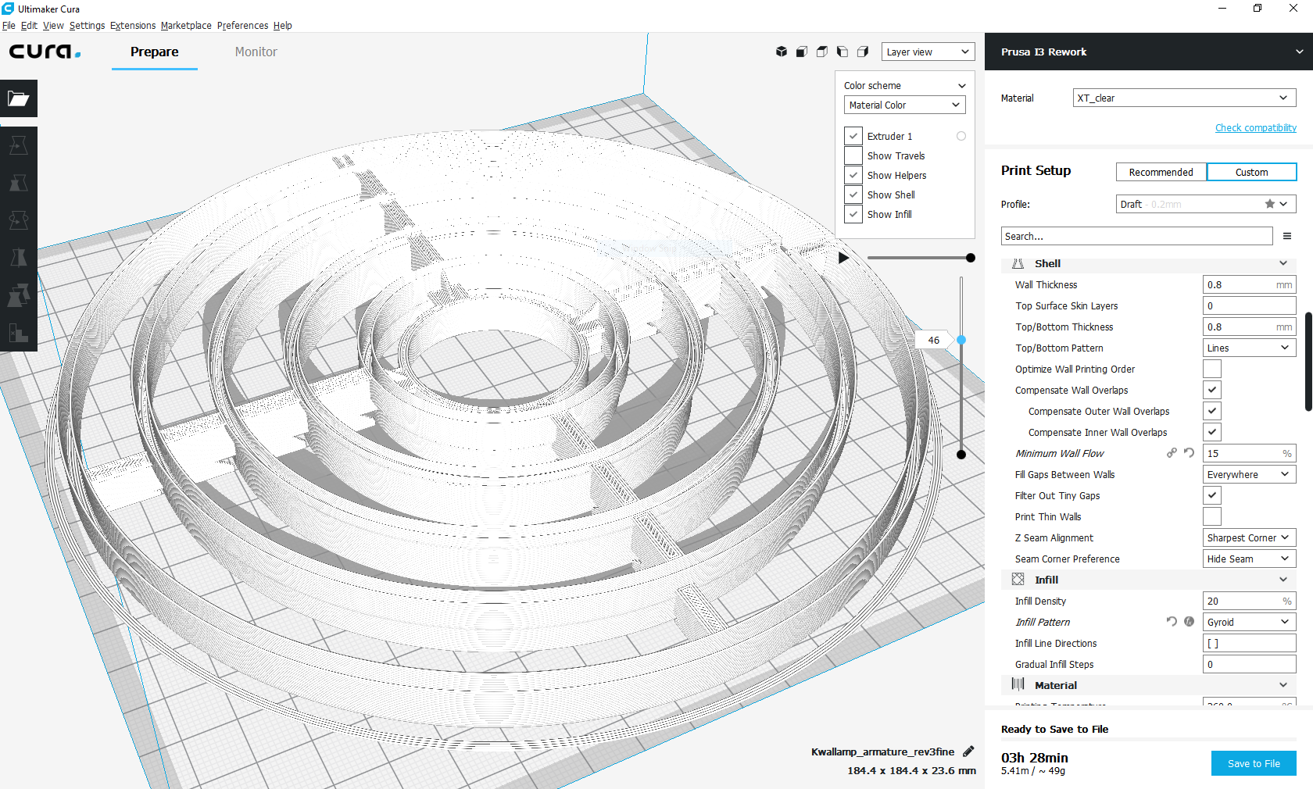The width and height of the screenshot is (1313, 789).
Task: Open the Material Color scheme dropdown
Action: point(904,105)
